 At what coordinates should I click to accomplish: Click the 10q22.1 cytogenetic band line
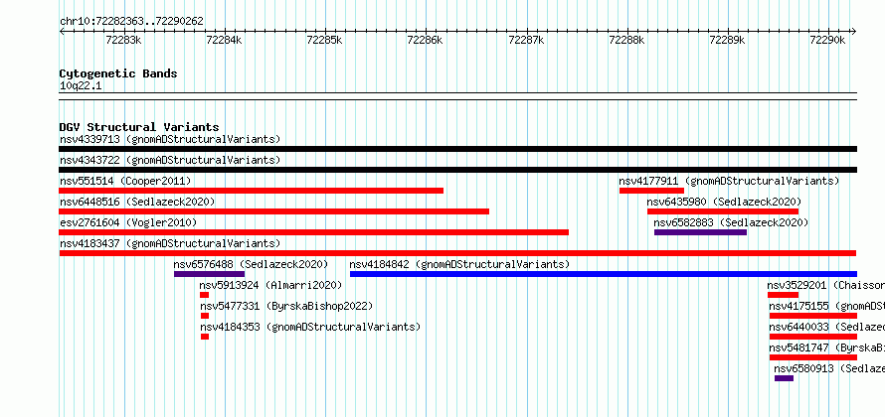pyautogui.click(x=457, y=96)
